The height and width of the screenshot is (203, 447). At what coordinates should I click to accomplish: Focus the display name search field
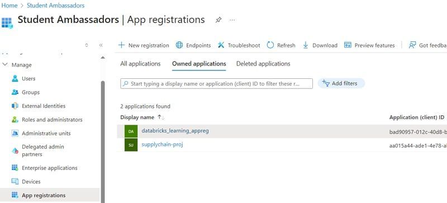(x=216, y=84)
